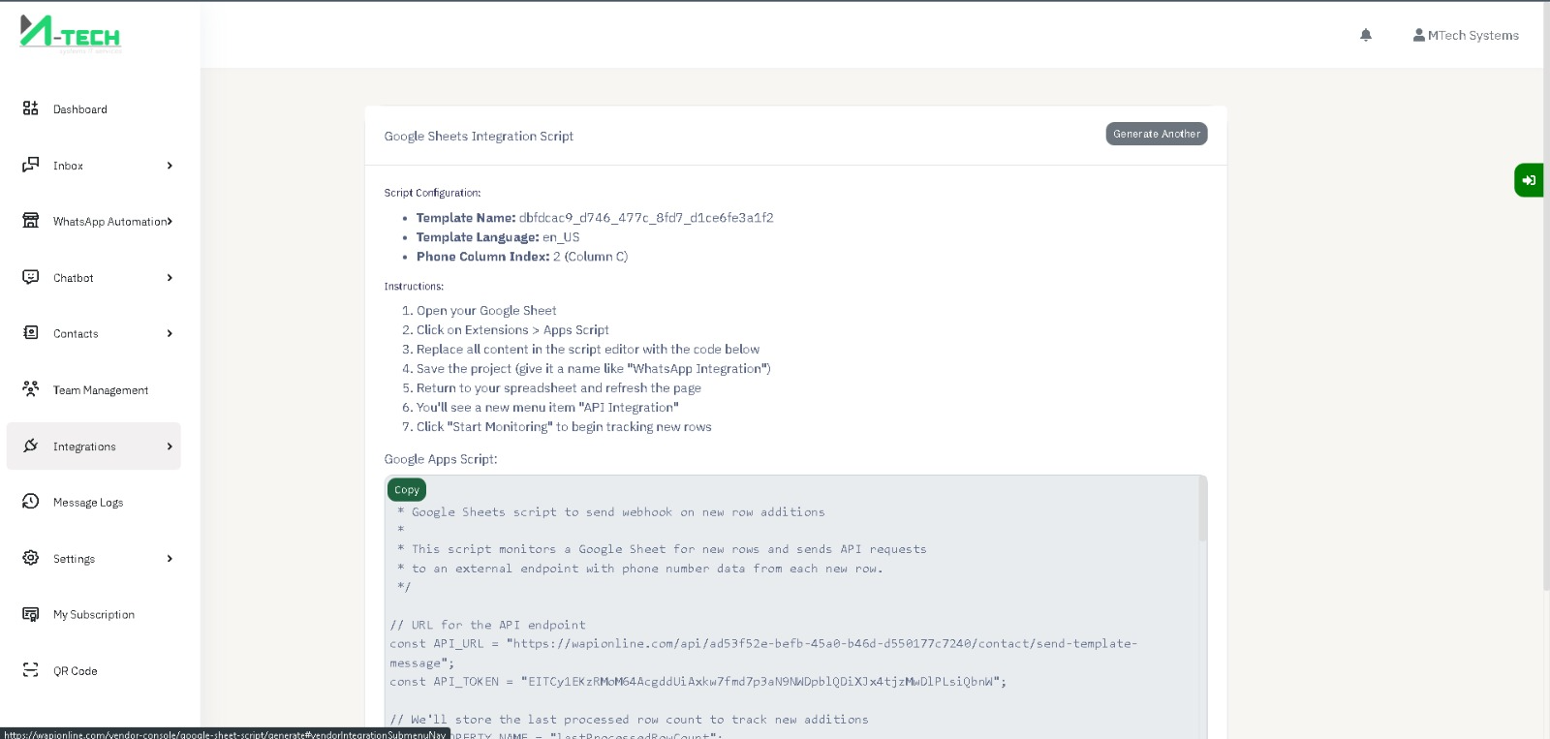Click the notification bell icon

point(1366,35)
